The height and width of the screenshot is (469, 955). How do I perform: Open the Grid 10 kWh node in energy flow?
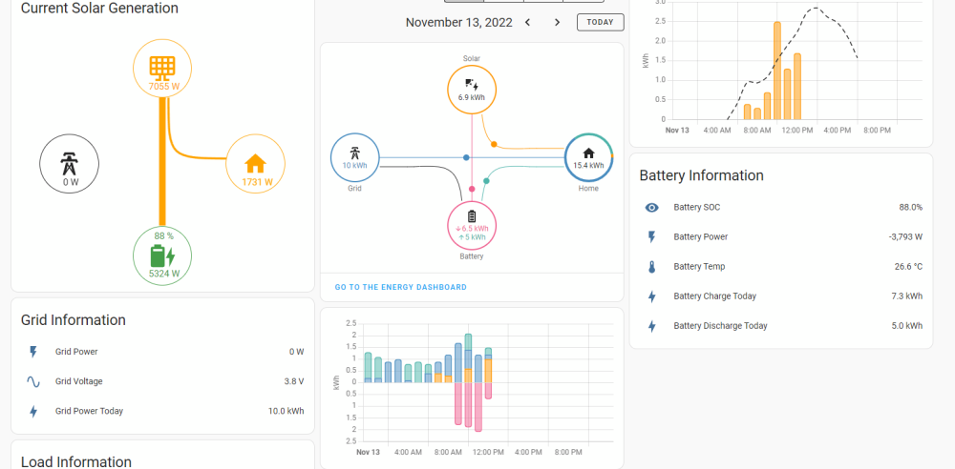[355, 158]
